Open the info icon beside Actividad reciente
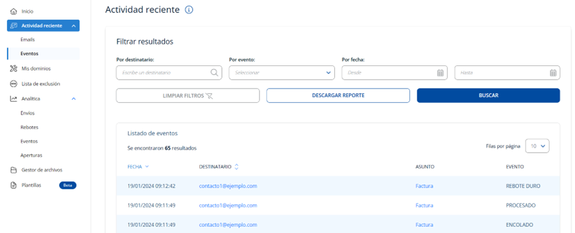Screen dimensions: 575x233 (x=189, y=10)
